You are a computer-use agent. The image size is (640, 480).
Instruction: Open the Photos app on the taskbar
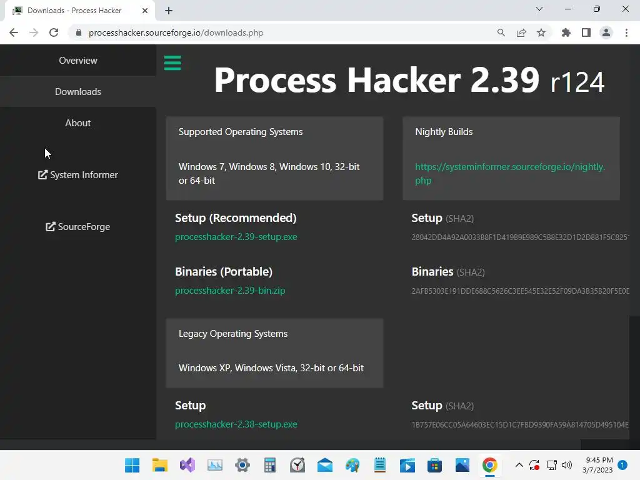click(462, 465)
